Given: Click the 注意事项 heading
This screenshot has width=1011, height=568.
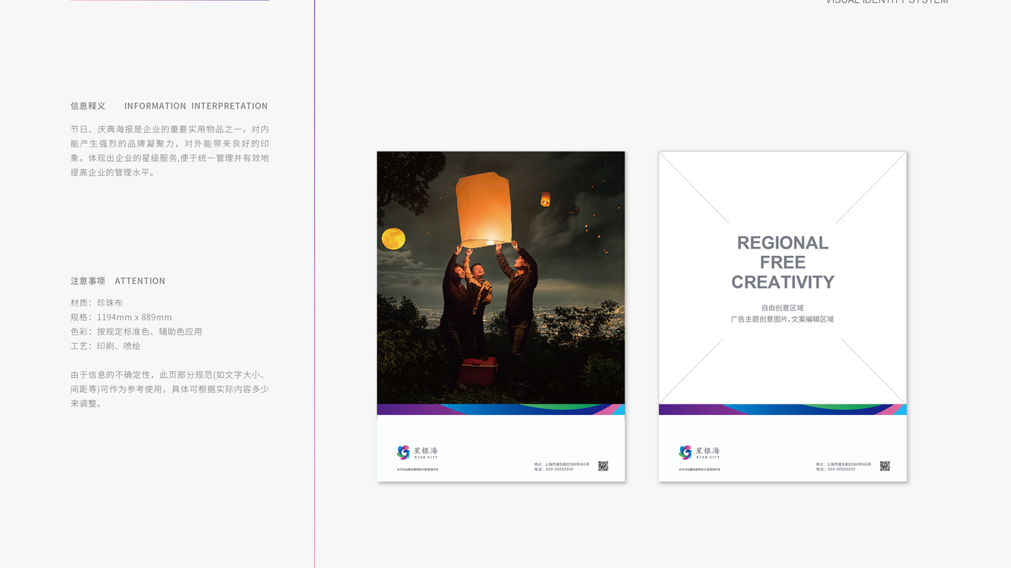Looking at the screenshot, I should pyautogui.click(x=88, y=281).
